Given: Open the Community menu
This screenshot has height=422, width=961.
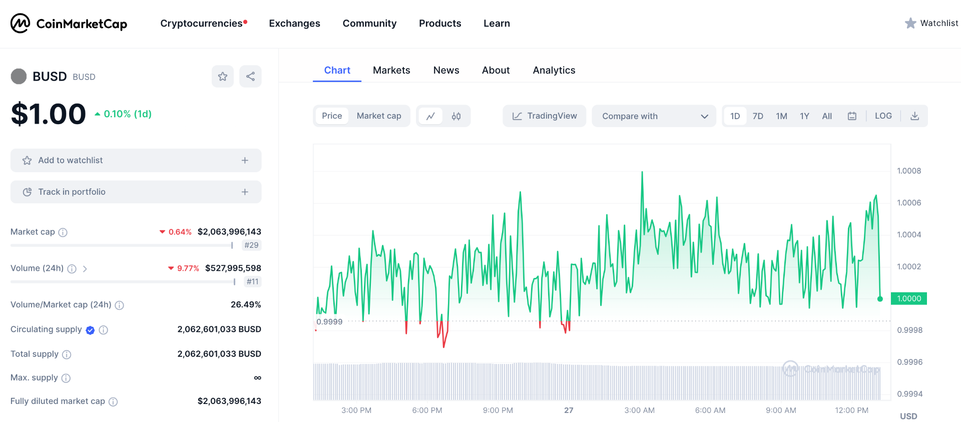Looking at the screenshot, I should (369, 23).
